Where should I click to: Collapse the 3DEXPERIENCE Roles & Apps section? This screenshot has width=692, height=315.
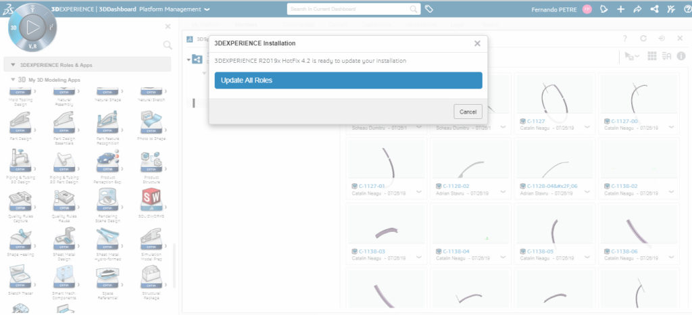[x=13, y=64]
